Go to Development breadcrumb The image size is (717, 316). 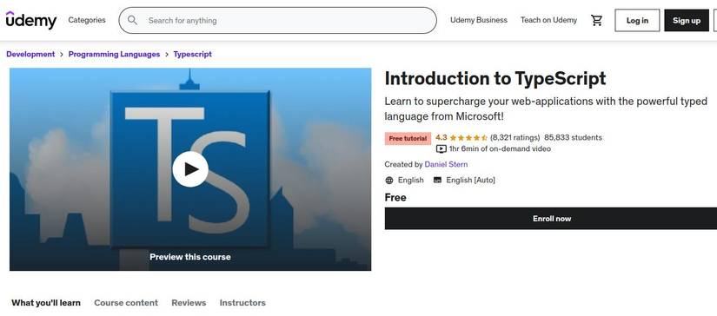coord(30,54)
